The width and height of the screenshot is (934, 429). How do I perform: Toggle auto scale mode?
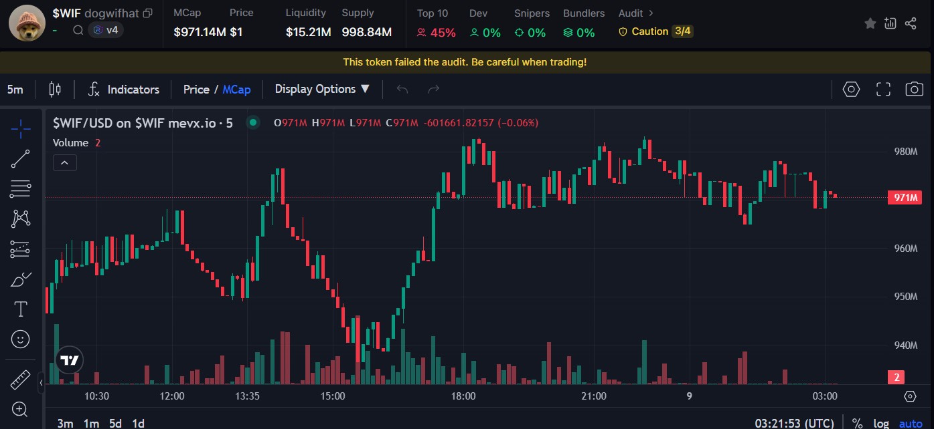click(x=911, y=423)
